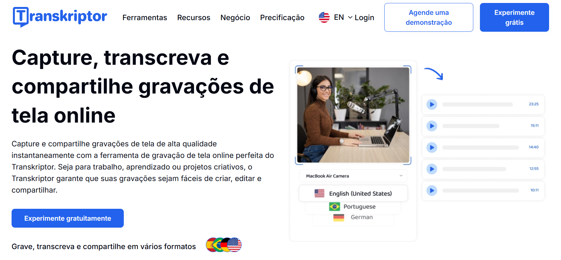Play the recording timed 23:25
561x260 pixels.
coord(432,104)
